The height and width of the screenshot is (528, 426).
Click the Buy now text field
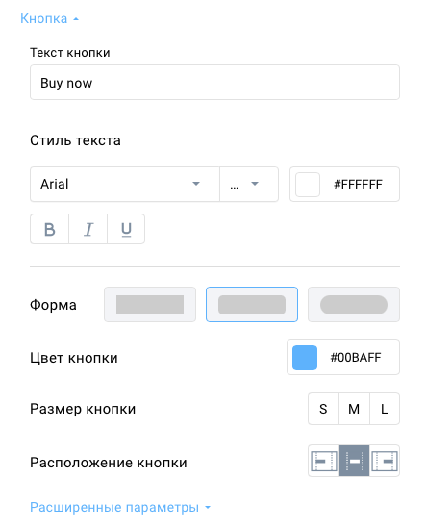(214, 82)
